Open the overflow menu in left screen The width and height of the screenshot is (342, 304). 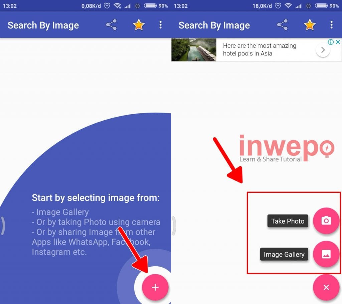[161, 25]
